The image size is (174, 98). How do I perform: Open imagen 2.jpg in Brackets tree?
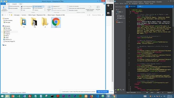[x=121, y=18]
